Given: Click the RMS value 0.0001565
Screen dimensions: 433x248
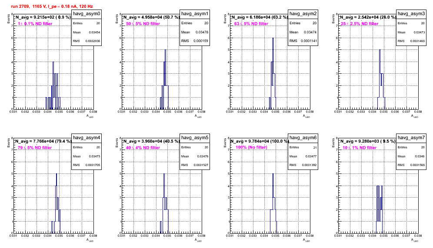Looking at the screenshot, I should point(417,165).
